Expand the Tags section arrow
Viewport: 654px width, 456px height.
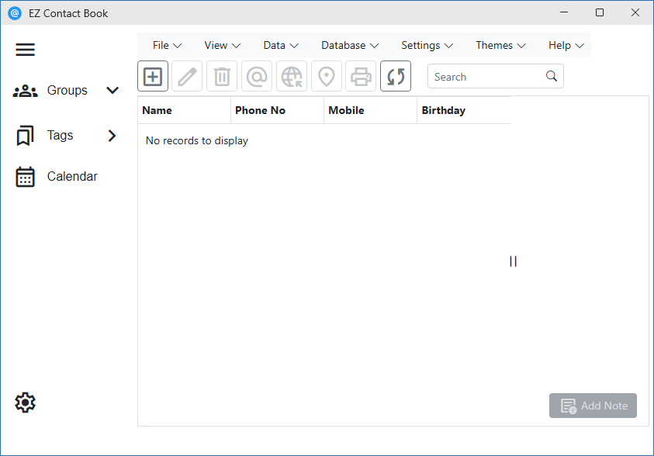(x=112, y=136)
